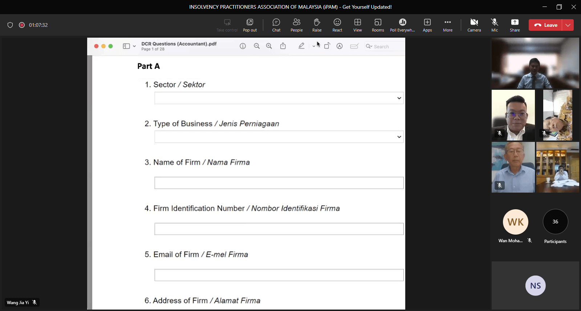This screenshot has height=311, width=581.
Task: Open the Chat panel
Action: [276, 25]
